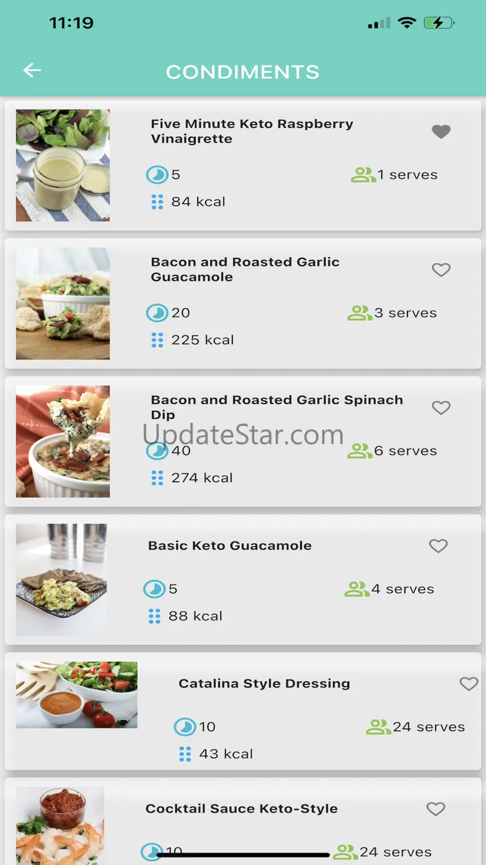This screenshot has width=486, height=865.
Task: Click calories icon on Catalina Style Dressing
Action: pyautogui.click(x=185, y=754)
